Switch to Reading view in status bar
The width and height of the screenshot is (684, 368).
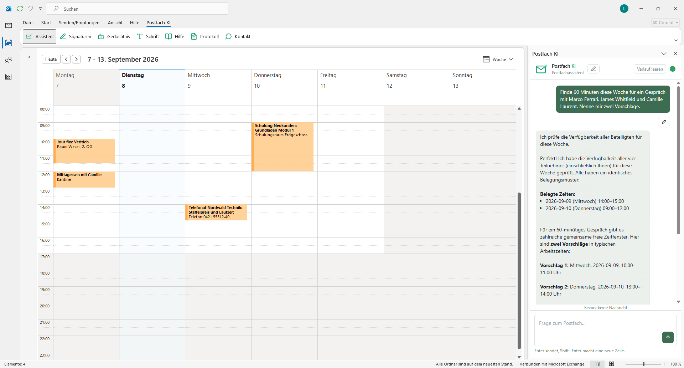coord(612,364)
